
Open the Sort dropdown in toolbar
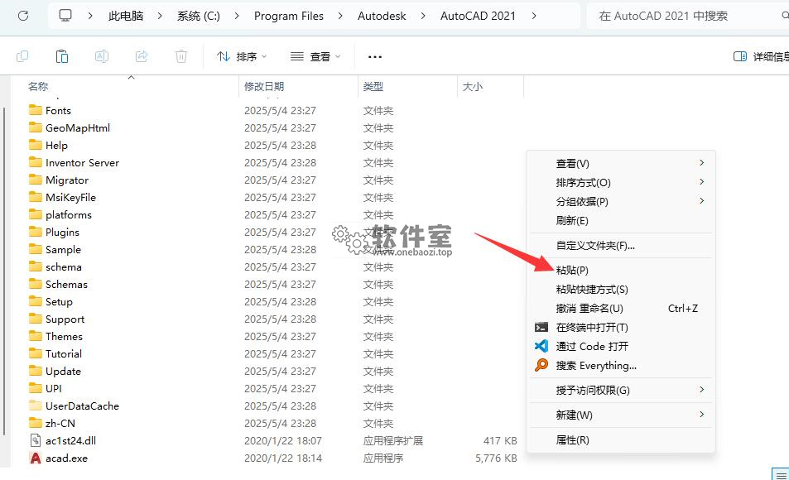tap(242, 57)
